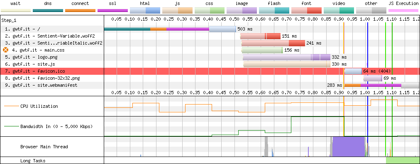Image resolution: width=420 pixels, height=164 pixels.
Task: Click the ssl legend color swatch
Action: click(x=113, y=11)
